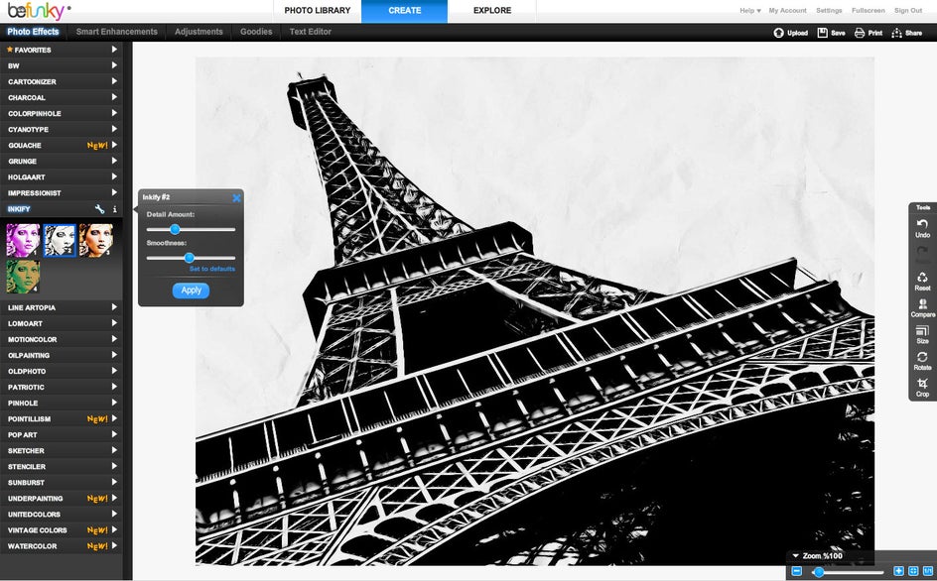937x581 pixels.
Task: Click the Favorites star icon
Action: click(x=10, y=50)
